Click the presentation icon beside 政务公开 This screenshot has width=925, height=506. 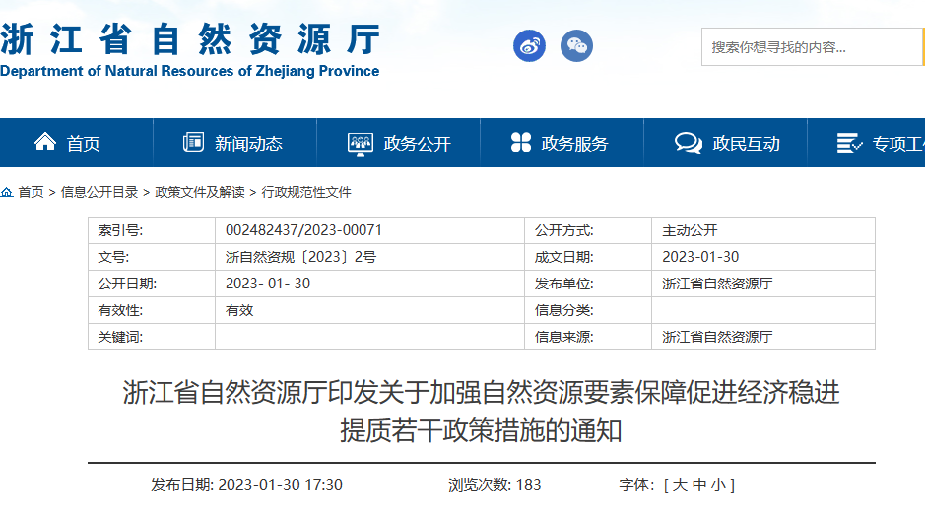tap(361, 143)
